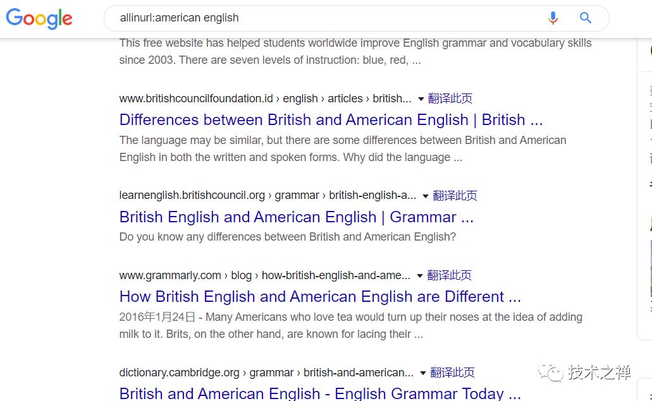Click 翻译此页 for dictionary.cambridge.org result
Image resolution: width=652 pixels, height=401 pixels.
point(452,373)
